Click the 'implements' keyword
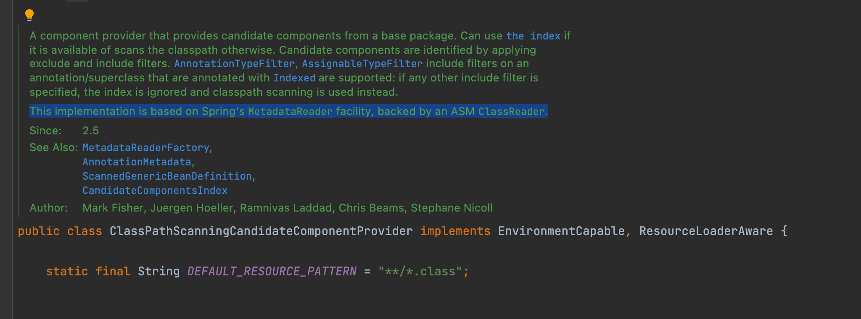861x319 pixels. (455, 231)
